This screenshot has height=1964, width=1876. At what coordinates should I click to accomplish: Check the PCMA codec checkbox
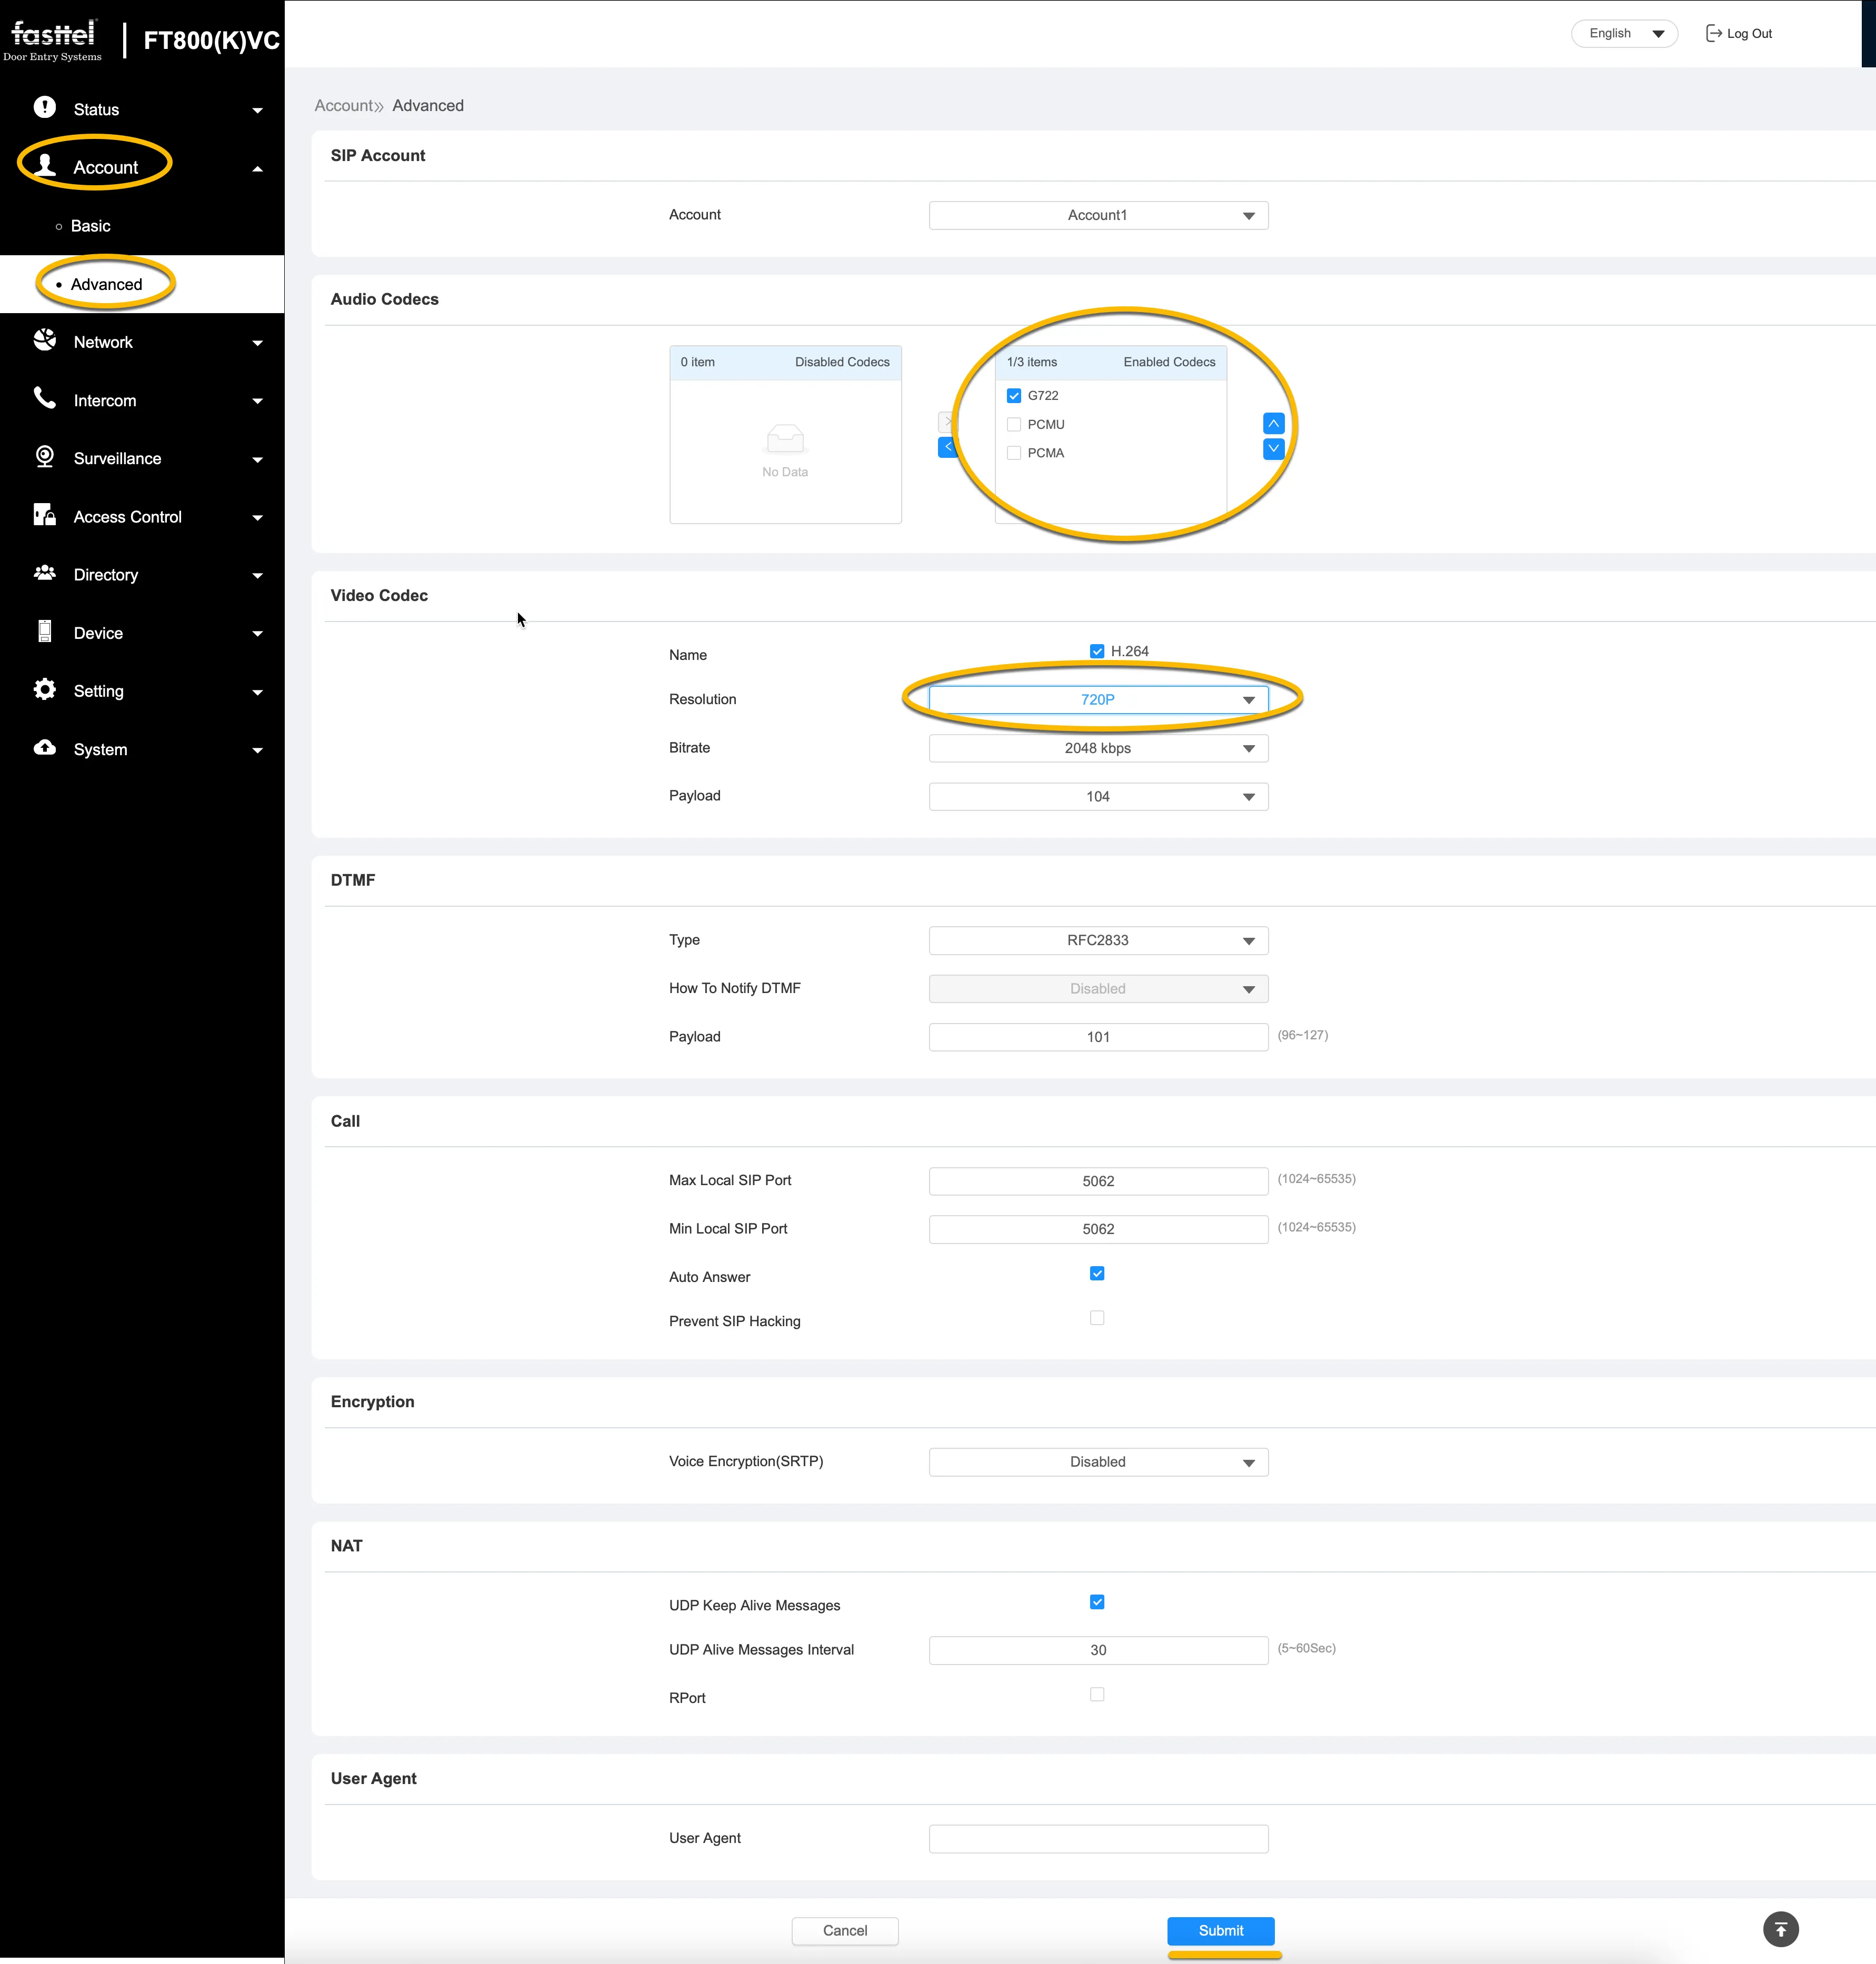click(x=1014, y=453)
